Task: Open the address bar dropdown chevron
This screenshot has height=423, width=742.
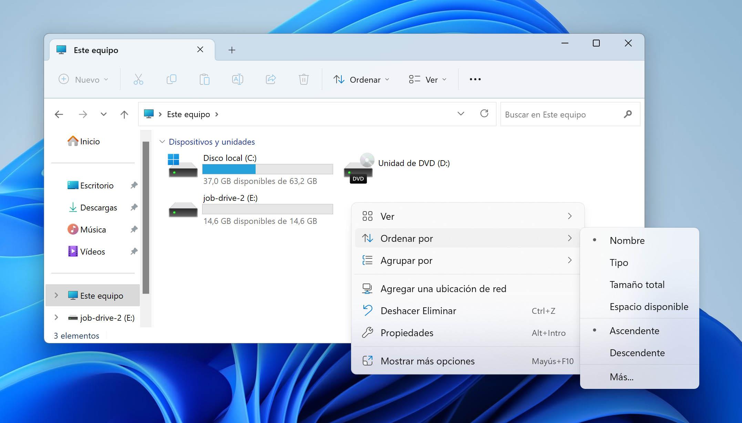Action: click(x=461, y=114)
